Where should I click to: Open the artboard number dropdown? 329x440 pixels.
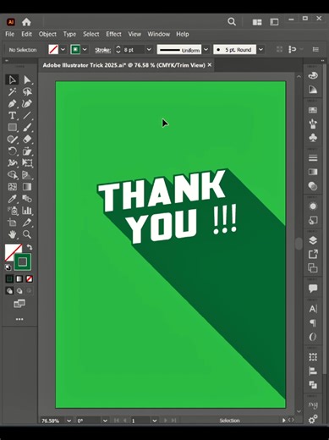pos(155,421)
